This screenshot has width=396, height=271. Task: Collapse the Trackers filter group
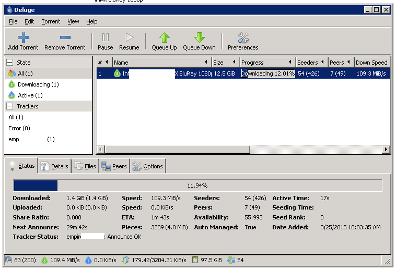pyautogui.click(x=9, y=106)
